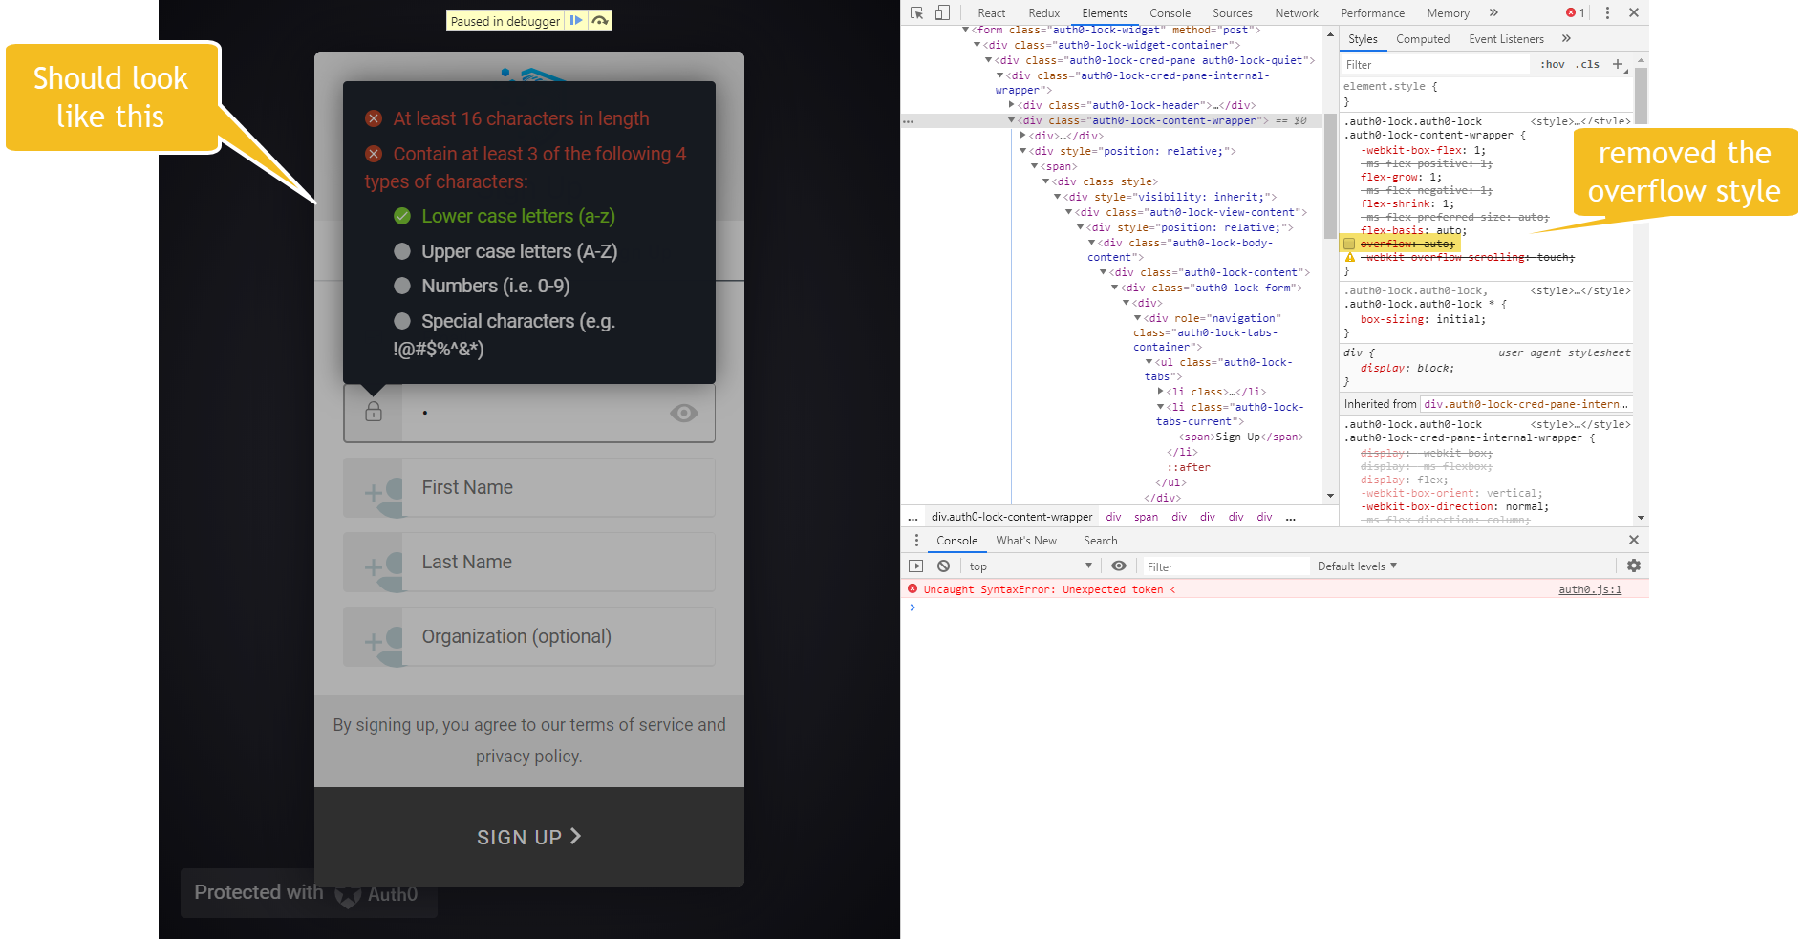Image resolution: width=1804 pixels, height=939 pixels.
Task: Click the warning icon beside -webkit-overflow-scrolling
Action: click(1349, 257)
